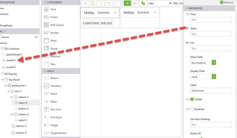Click binding arrow next to Disabled property
The width and height of the screenshot is (237, 138).
point(187,109)
